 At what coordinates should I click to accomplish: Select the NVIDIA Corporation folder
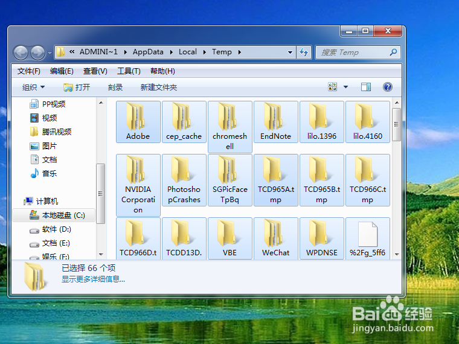(138, 185)
